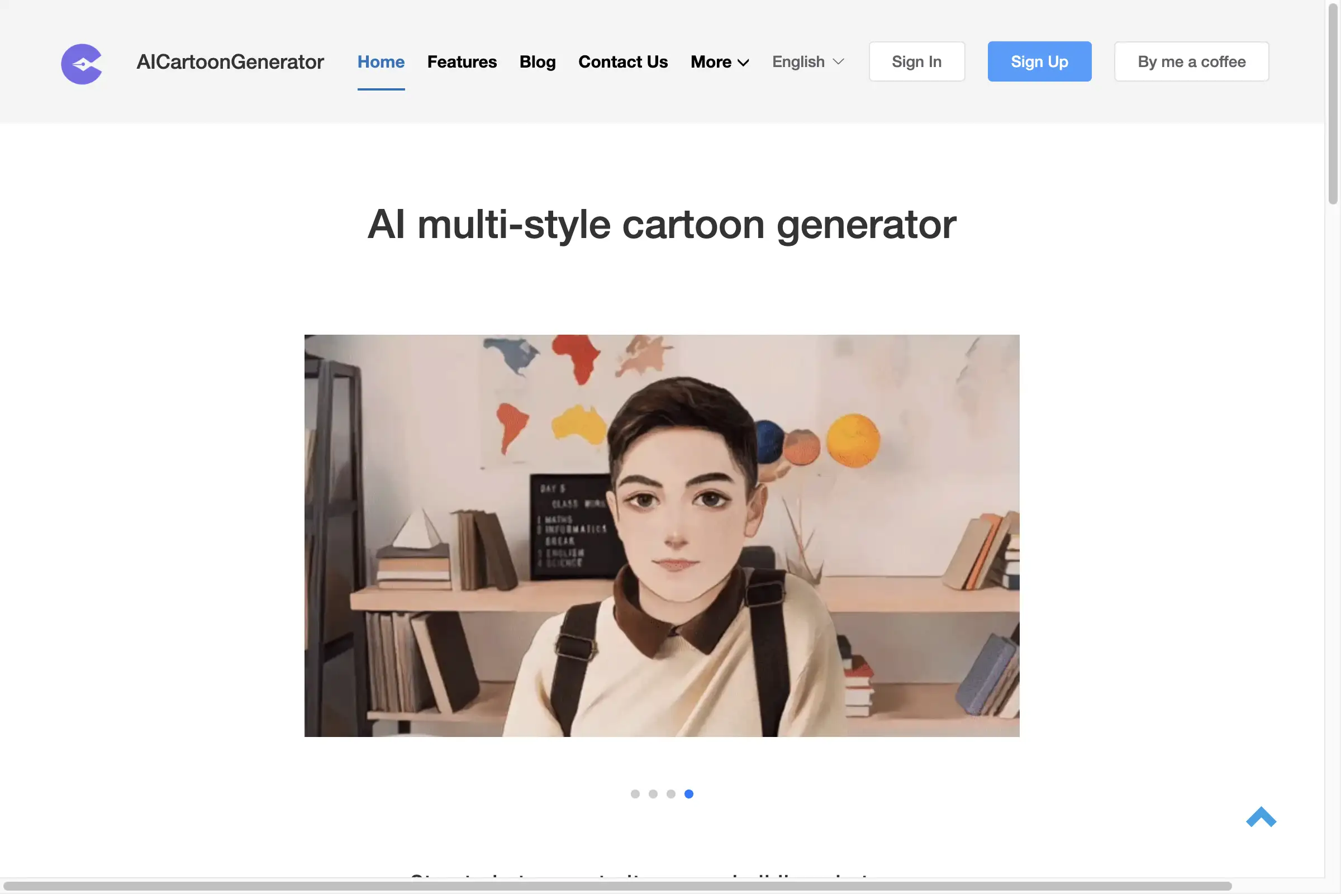Click the Buy me a coffee icon
The height and width of the screenshot is (894, 1341).
pyautogui.click(x=1192, y=61)
